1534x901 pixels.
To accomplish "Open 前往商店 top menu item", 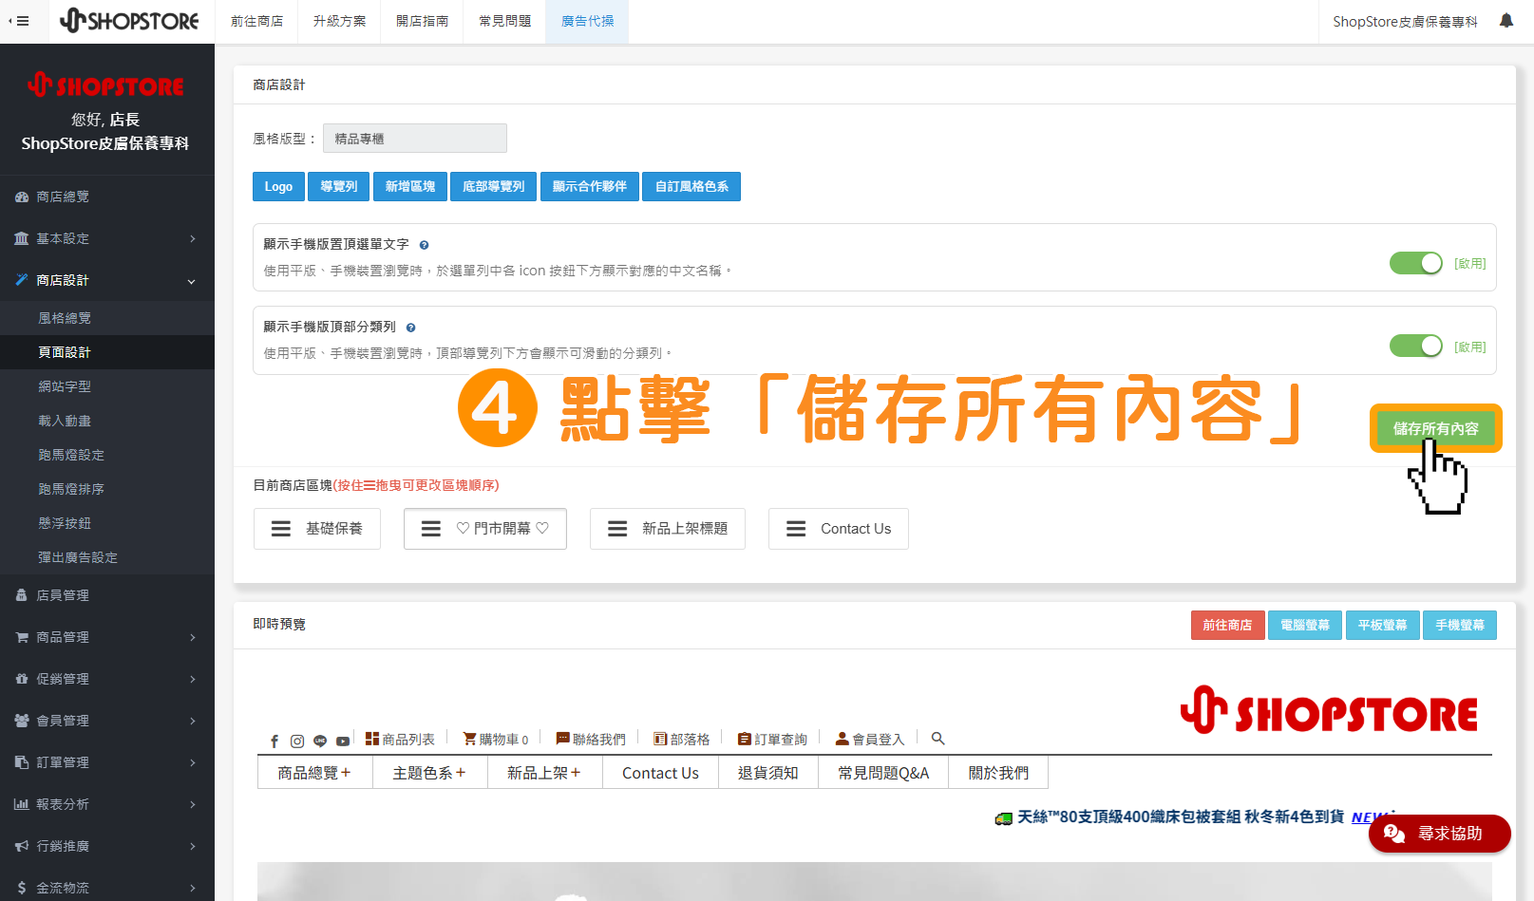I will tap(256, 21).
